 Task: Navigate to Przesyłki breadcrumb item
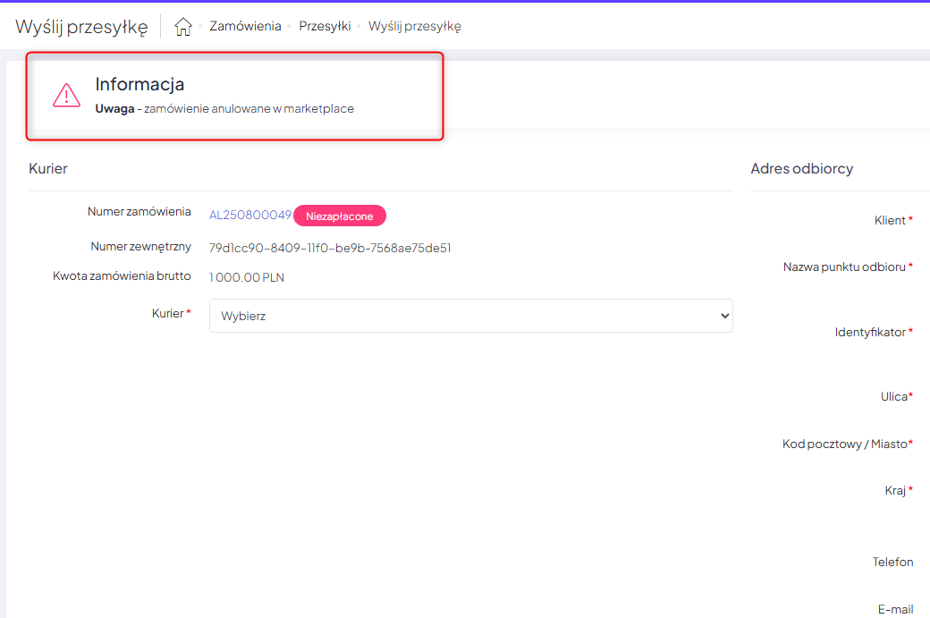pos(325,27)
